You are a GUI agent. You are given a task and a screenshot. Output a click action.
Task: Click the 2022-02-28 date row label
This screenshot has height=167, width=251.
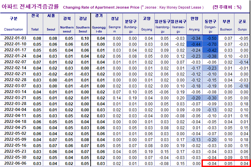coord(15,80)
